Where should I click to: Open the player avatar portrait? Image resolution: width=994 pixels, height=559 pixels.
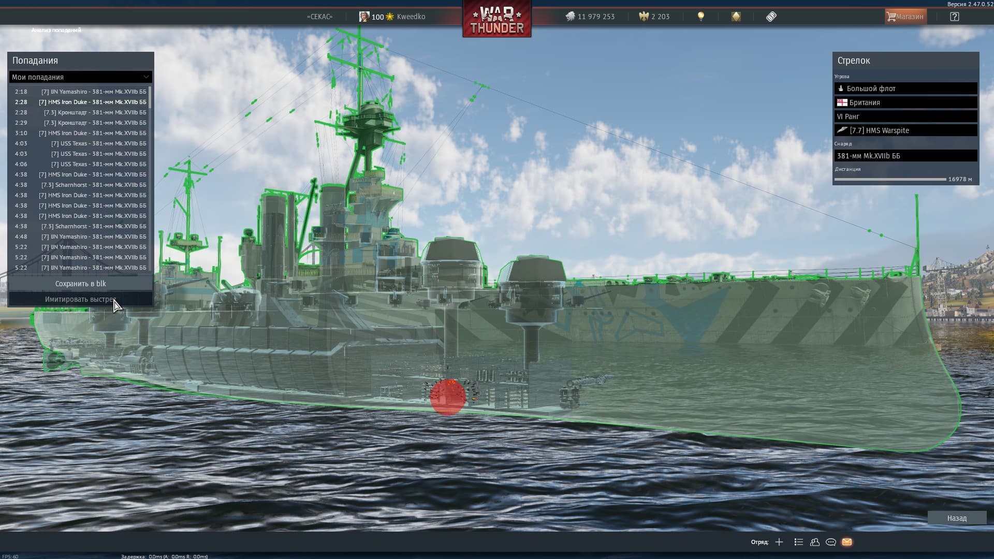pos(364,17)
